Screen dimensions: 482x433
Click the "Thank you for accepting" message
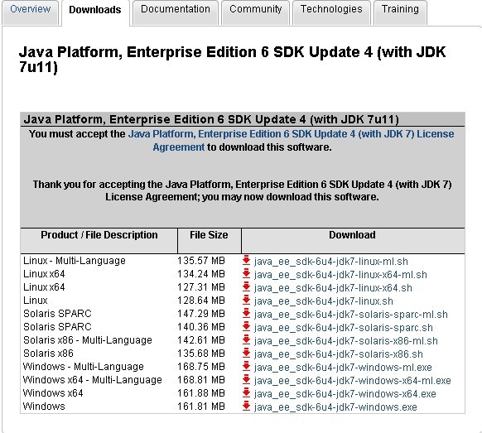tap(242, 190)
